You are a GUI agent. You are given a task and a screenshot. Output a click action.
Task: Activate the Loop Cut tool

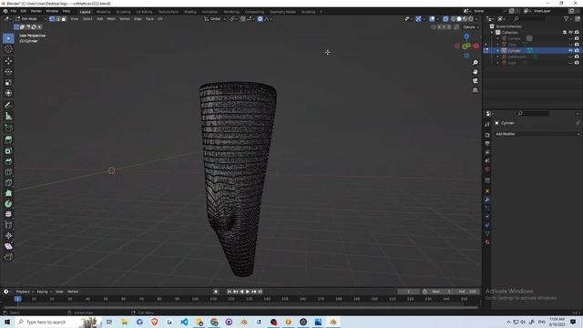[8, 172]
